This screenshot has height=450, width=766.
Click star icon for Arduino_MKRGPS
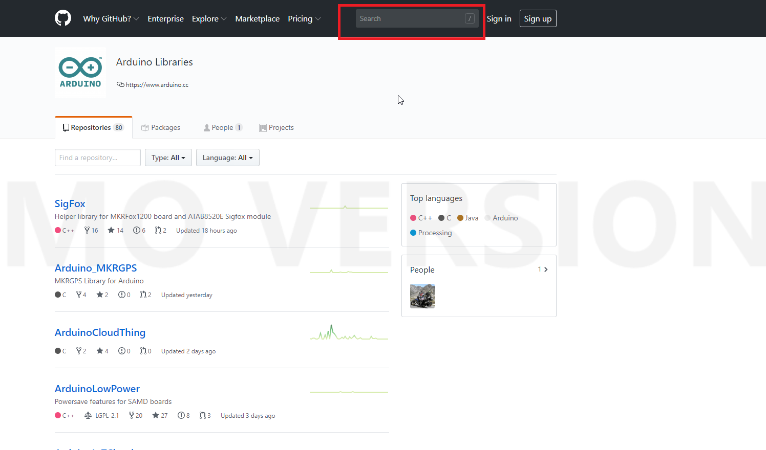click(100, 295)
